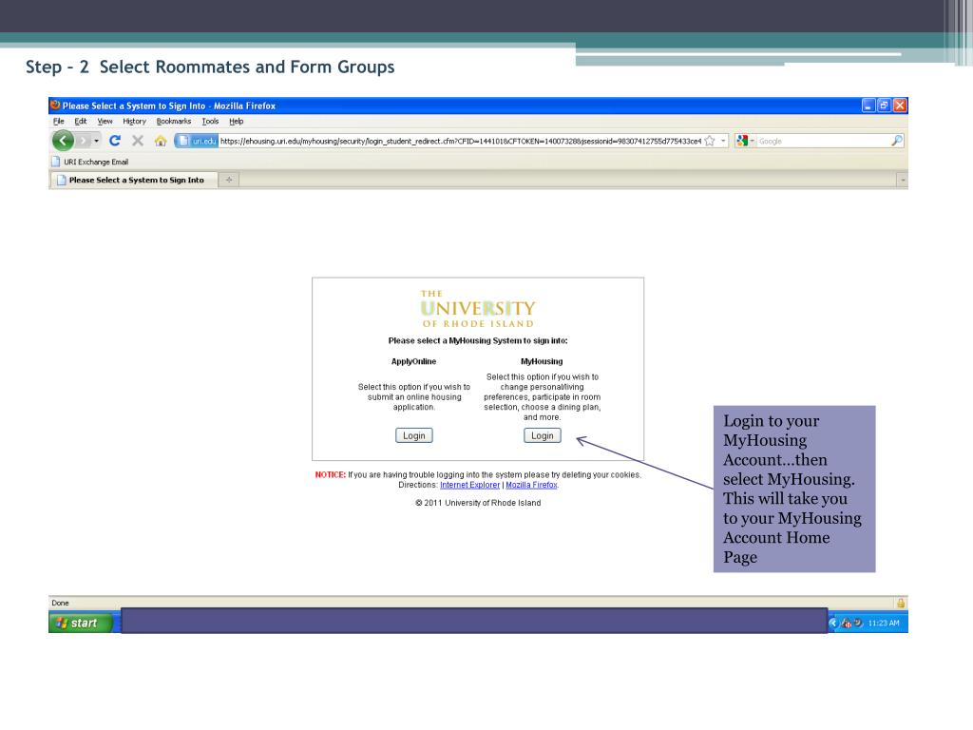Viewport: 973px width, 730px height.
Task: Open the History menu
Action: (x=134, y=122)
